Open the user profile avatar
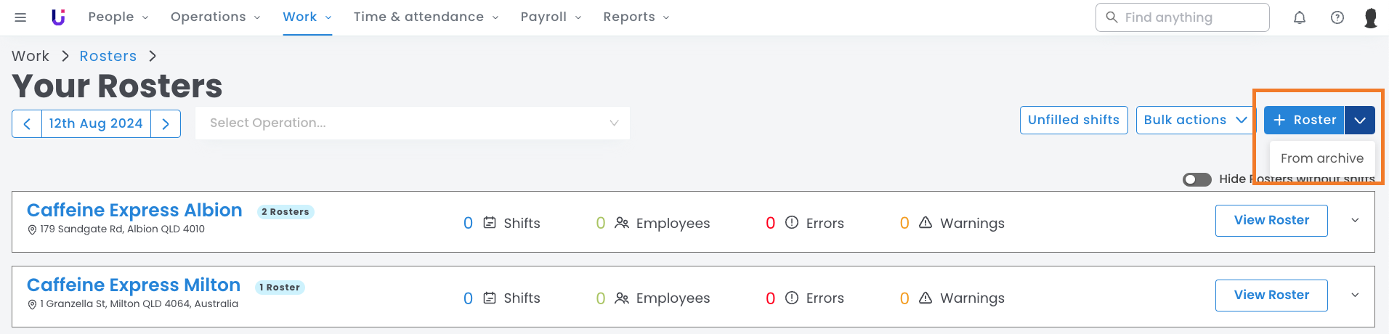 click(x=1370, y=17)
